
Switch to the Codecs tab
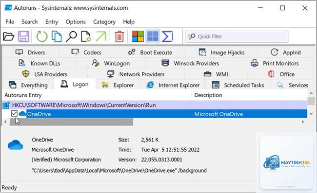pos(86,53)
